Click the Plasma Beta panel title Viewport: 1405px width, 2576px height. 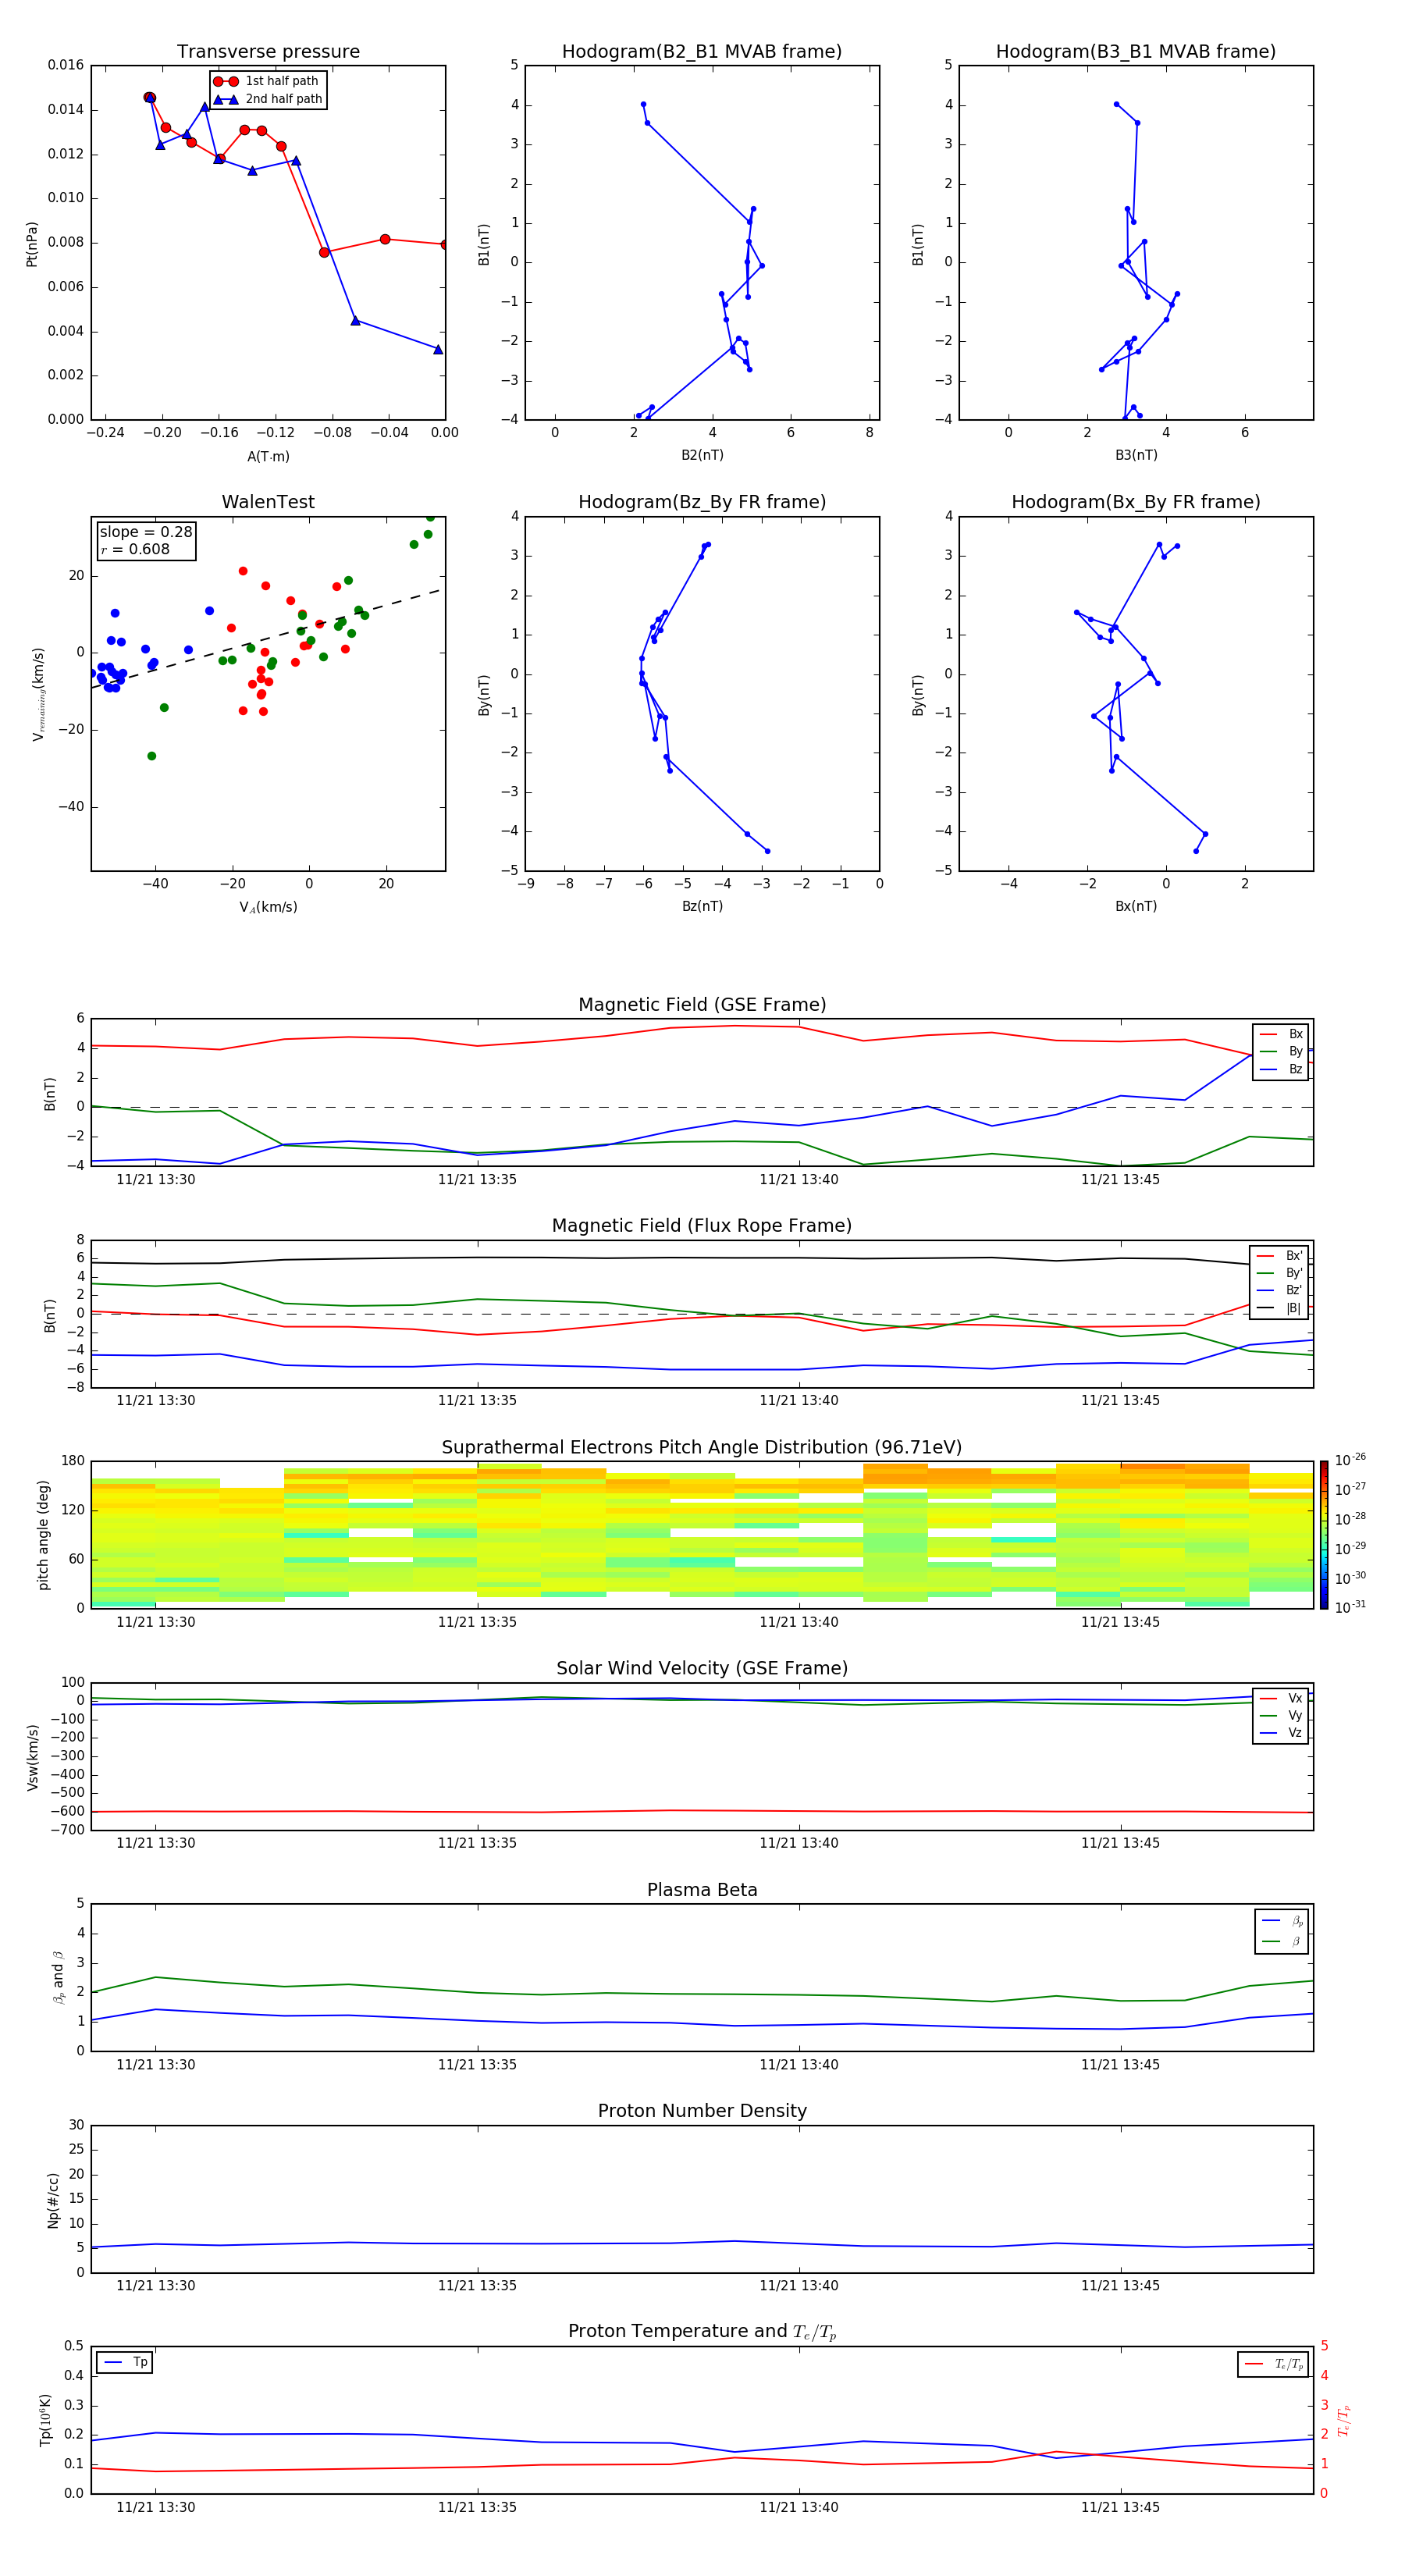click(702, 1890)
